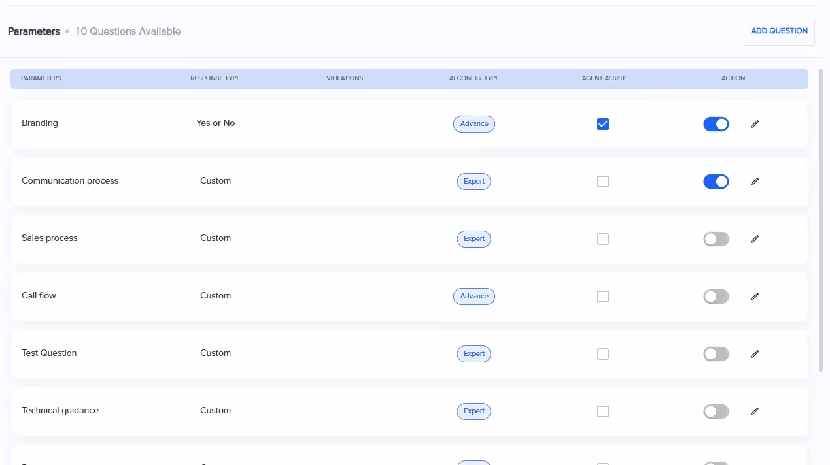830x465 pixels.
Task: Turn off Communication process toggle
Action: tap(716, 182)
